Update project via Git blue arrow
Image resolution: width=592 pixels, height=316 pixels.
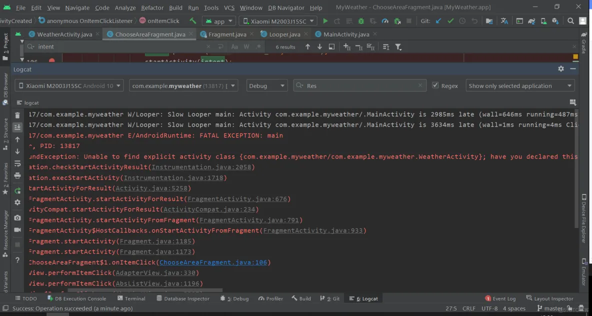pyautogui.click(x=438, y=21)
